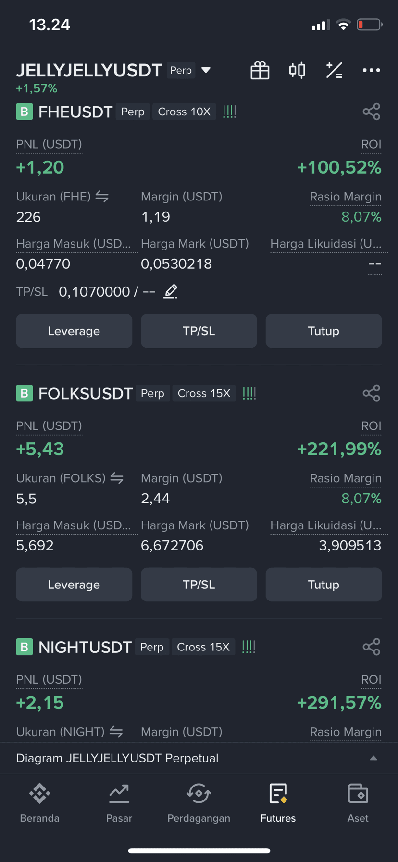Open the JELLYJELLYUSDT pair dropdown arrow
The image size is (398, 862).
tap(206, 70)
